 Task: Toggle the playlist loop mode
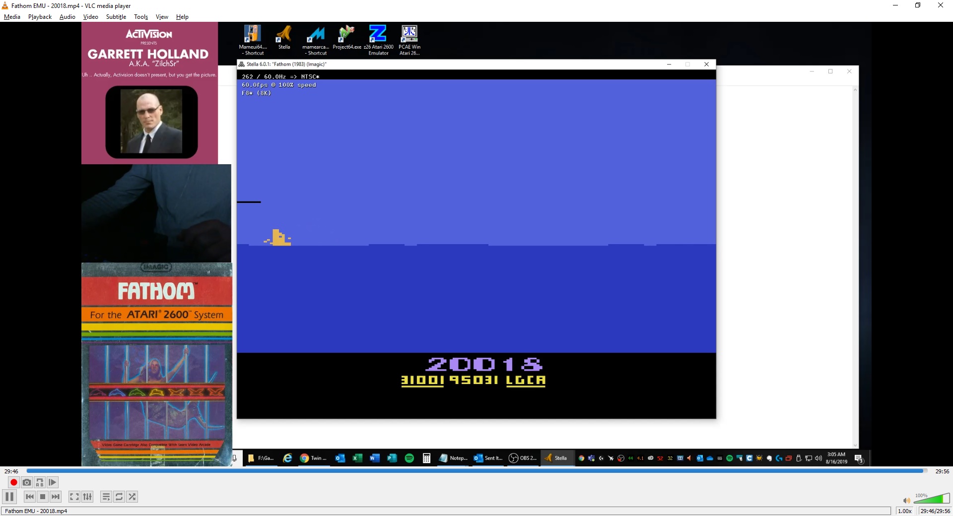coord(119,497)
